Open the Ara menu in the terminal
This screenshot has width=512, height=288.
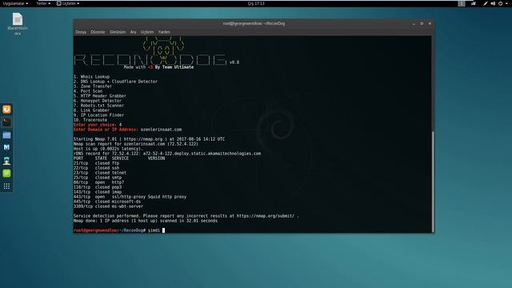[134, 32]
